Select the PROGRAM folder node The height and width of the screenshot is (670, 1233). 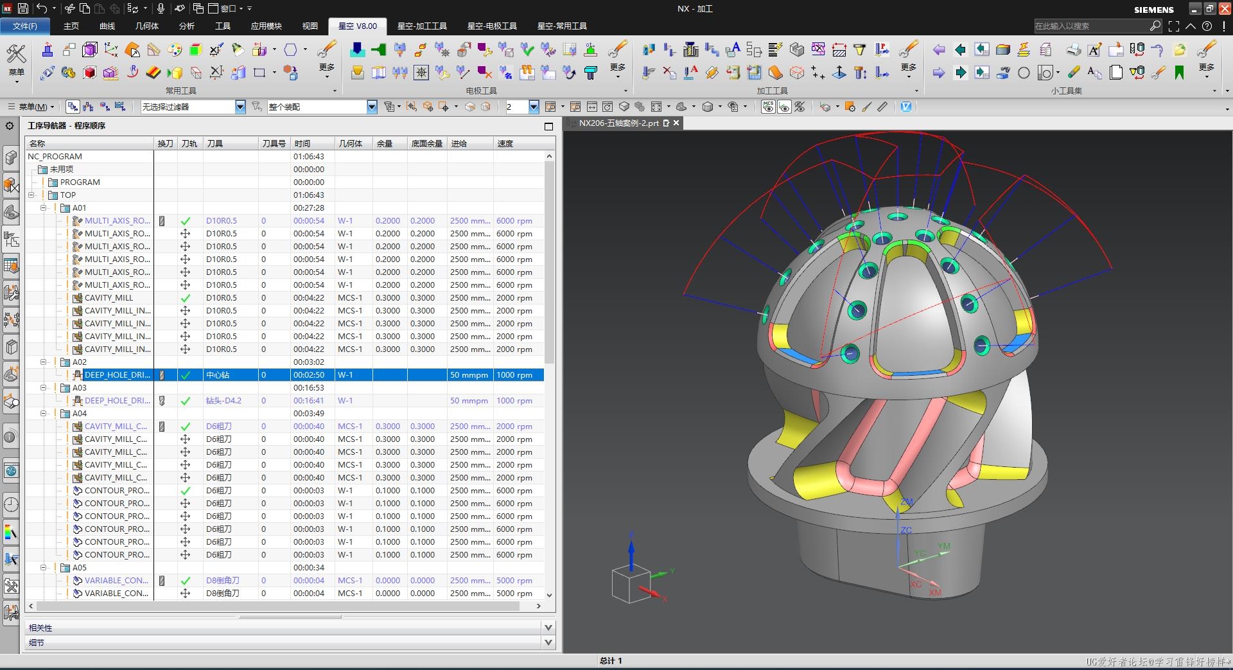point(80,182)
